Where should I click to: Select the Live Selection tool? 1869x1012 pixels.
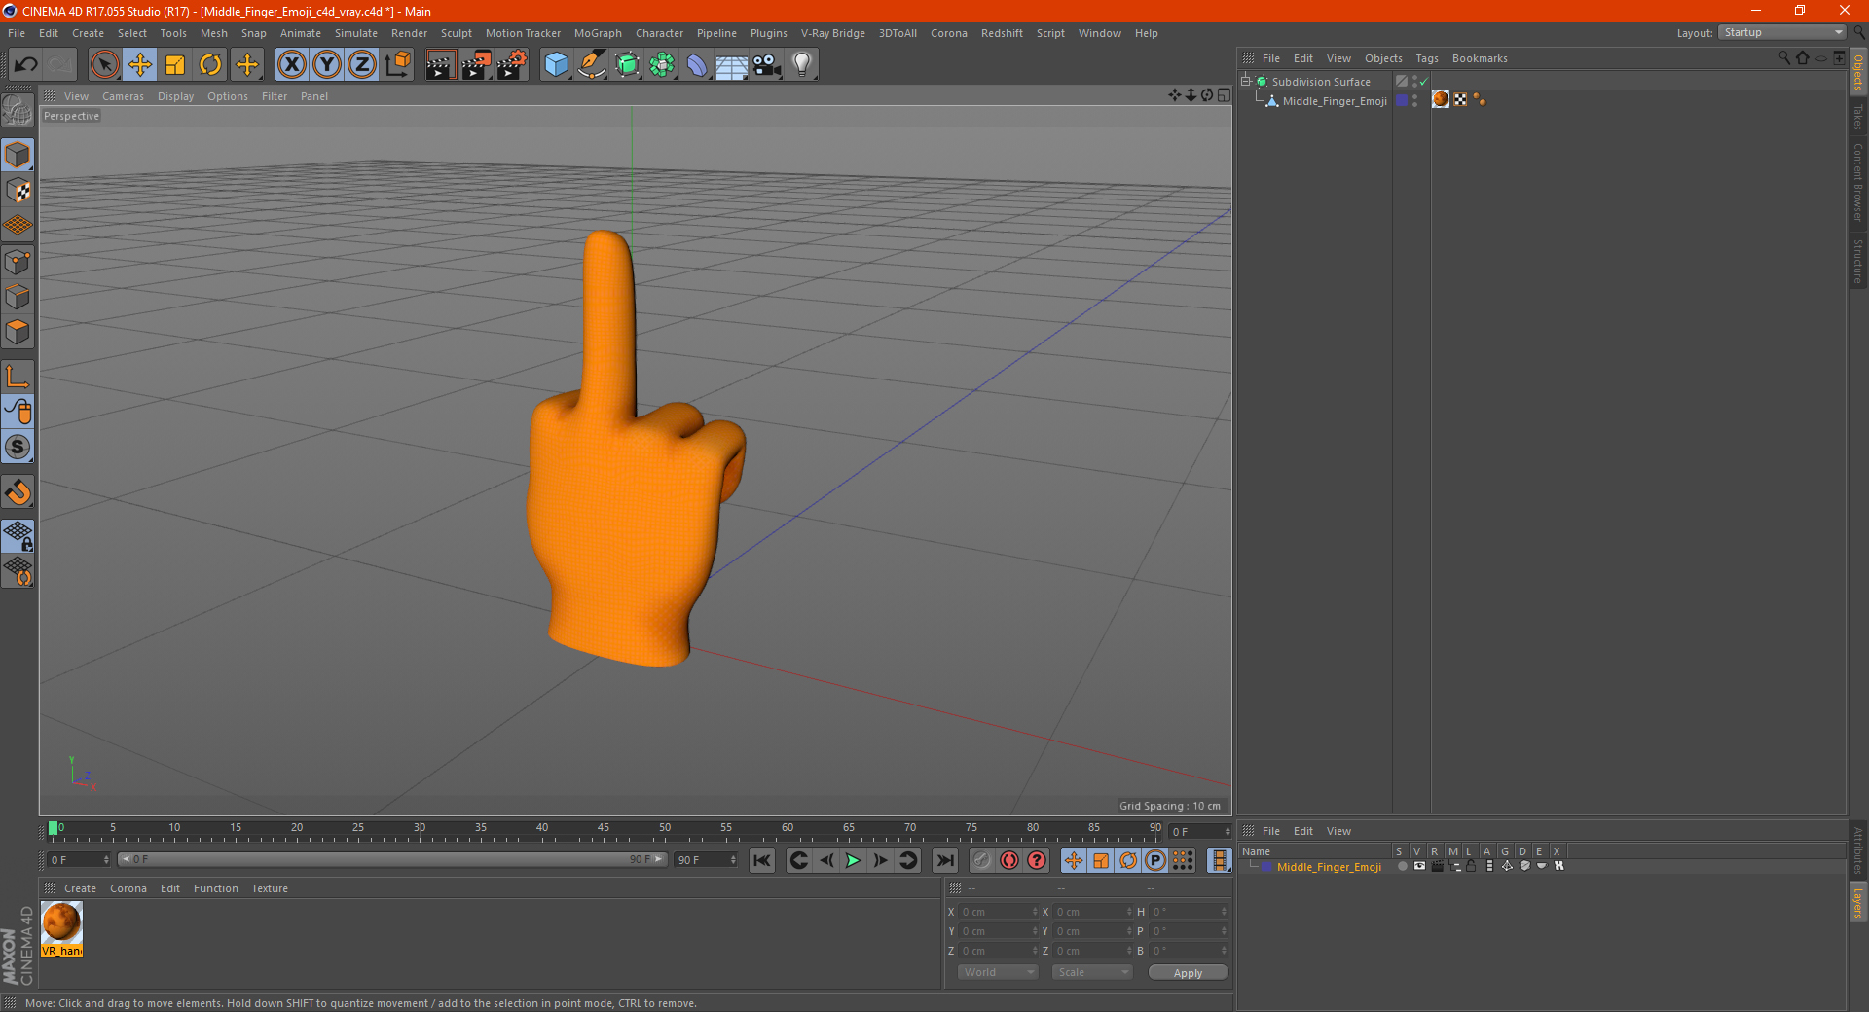tap(104, 65)
